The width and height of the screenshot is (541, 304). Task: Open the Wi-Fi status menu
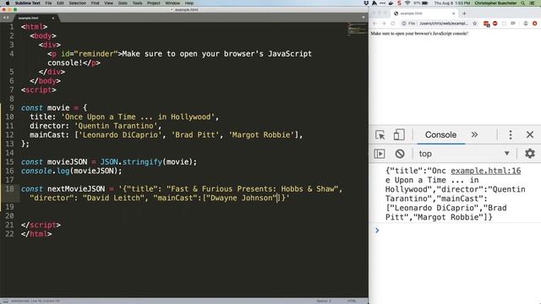pos(407,3)
